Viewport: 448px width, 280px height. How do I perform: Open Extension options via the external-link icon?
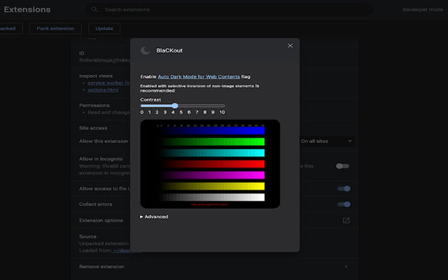[346, 220]
